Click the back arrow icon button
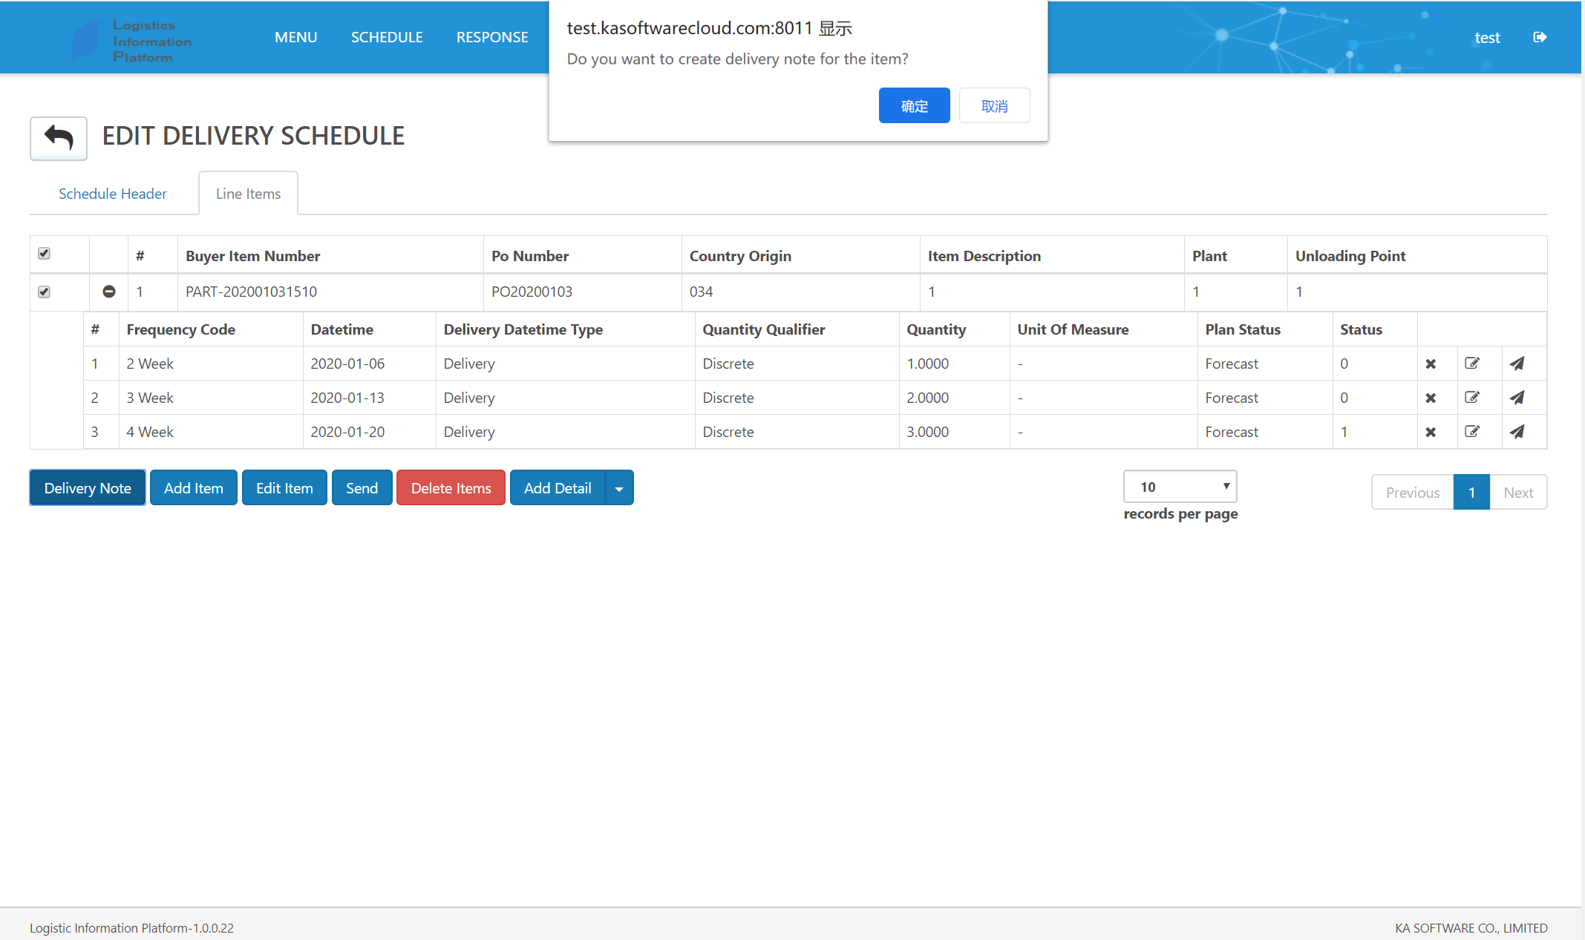Image resolution: width=1585 pixels, height=940 pixels. (59, 138)
